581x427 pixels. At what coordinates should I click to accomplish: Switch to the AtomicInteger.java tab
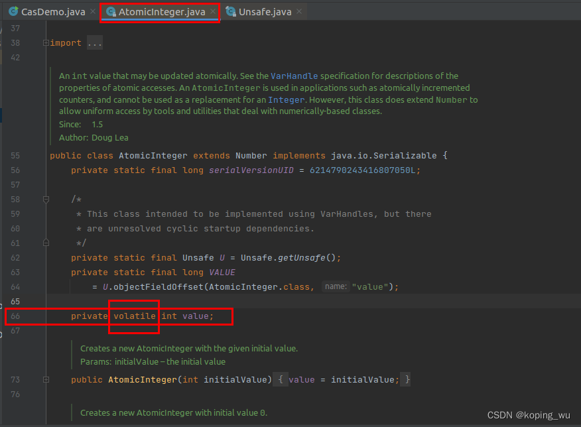point(162,12)
